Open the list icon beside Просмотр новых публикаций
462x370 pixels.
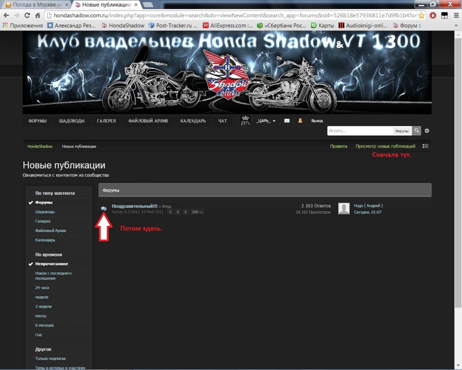(425, 146)
